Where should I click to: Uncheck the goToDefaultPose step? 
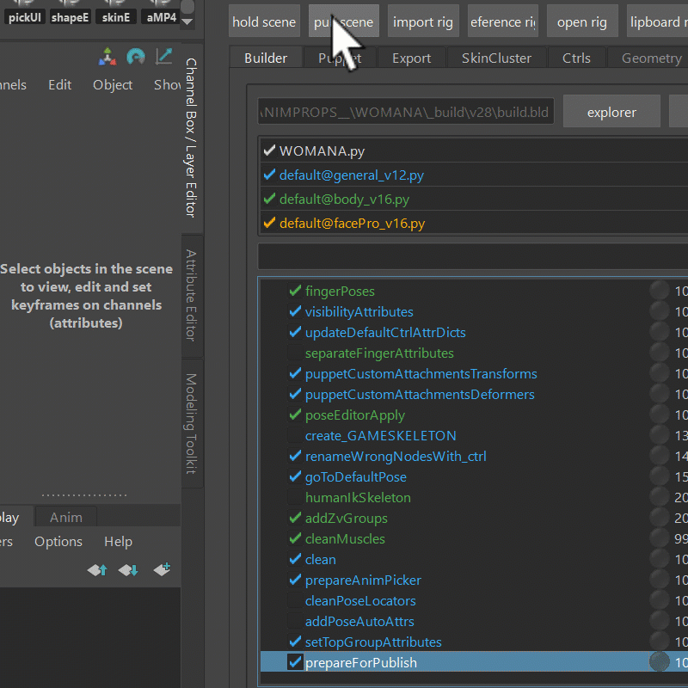tap(295, 476)
